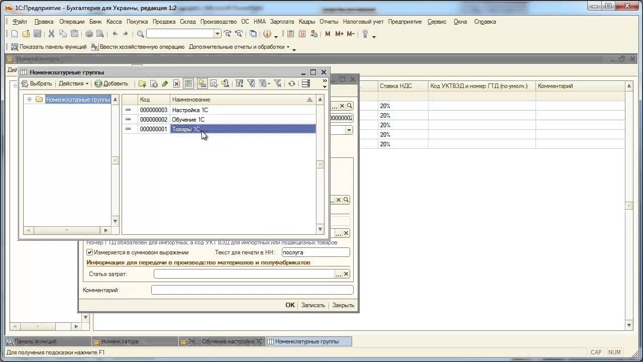The width and height of the screenshot is (643, 362).
Task: Click Ввести хозяйственную операцию
Action: [x=138, y=47]
